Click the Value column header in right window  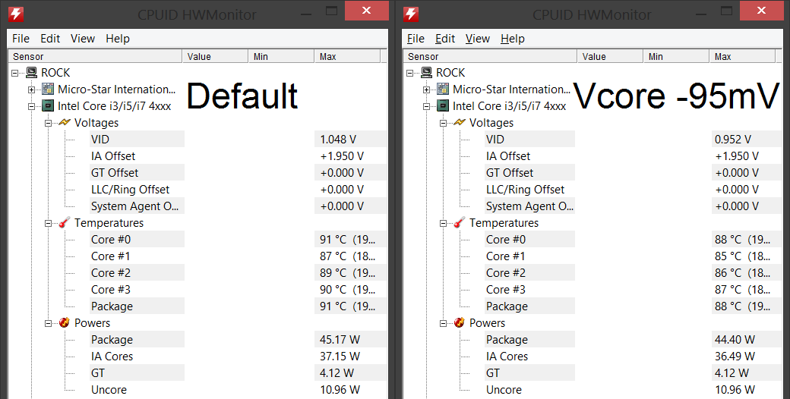(x=610, y=56)
